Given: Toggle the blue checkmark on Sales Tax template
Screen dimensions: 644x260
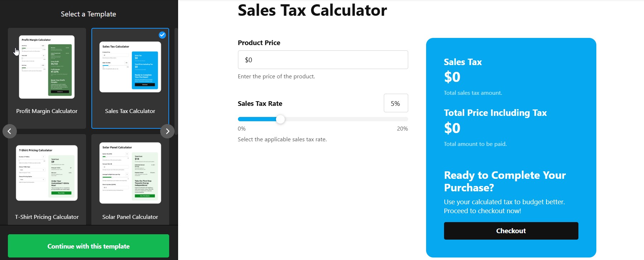Looking at the screenshot, I should click(162, 35).
